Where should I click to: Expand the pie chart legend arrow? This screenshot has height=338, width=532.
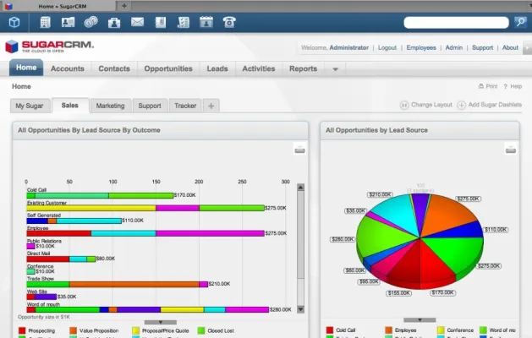click(x=425, y=320)
